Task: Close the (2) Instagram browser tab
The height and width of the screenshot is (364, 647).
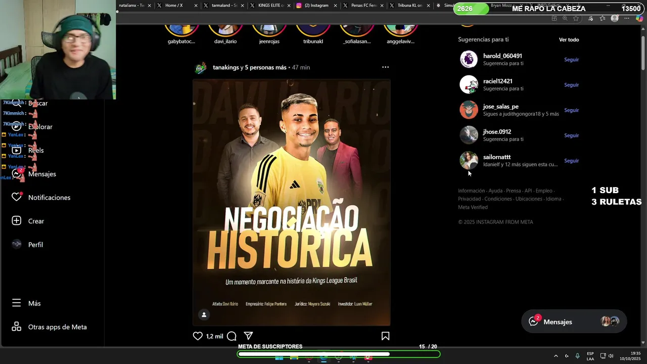Action: tap(335, 6)
